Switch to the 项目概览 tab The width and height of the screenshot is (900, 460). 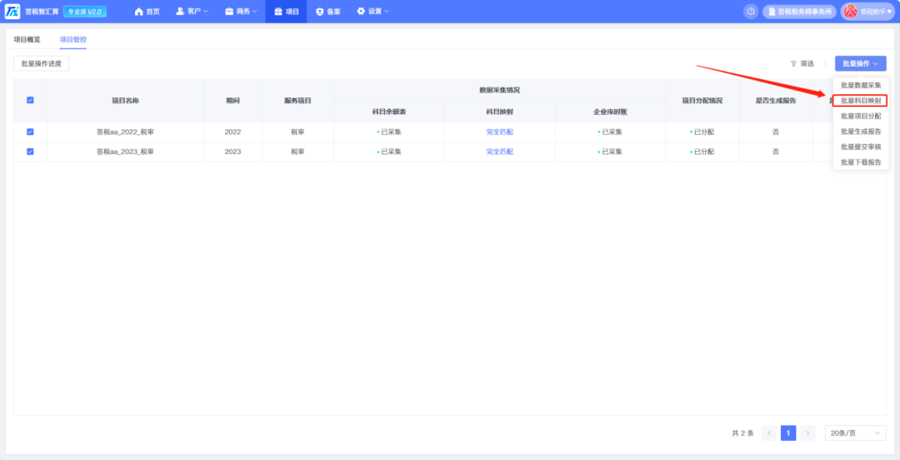pos(27,40)
